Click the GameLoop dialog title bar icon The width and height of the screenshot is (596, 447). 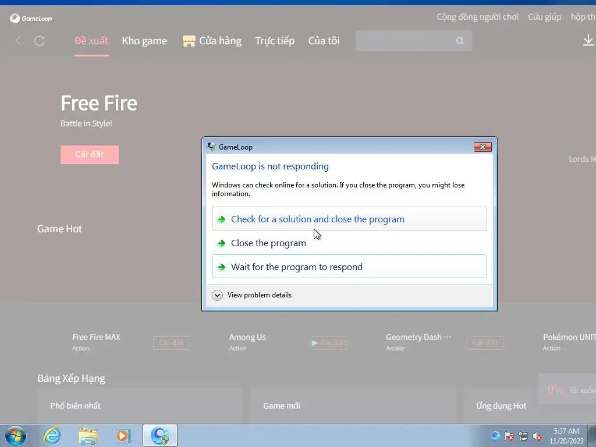(x=211, y=147)
